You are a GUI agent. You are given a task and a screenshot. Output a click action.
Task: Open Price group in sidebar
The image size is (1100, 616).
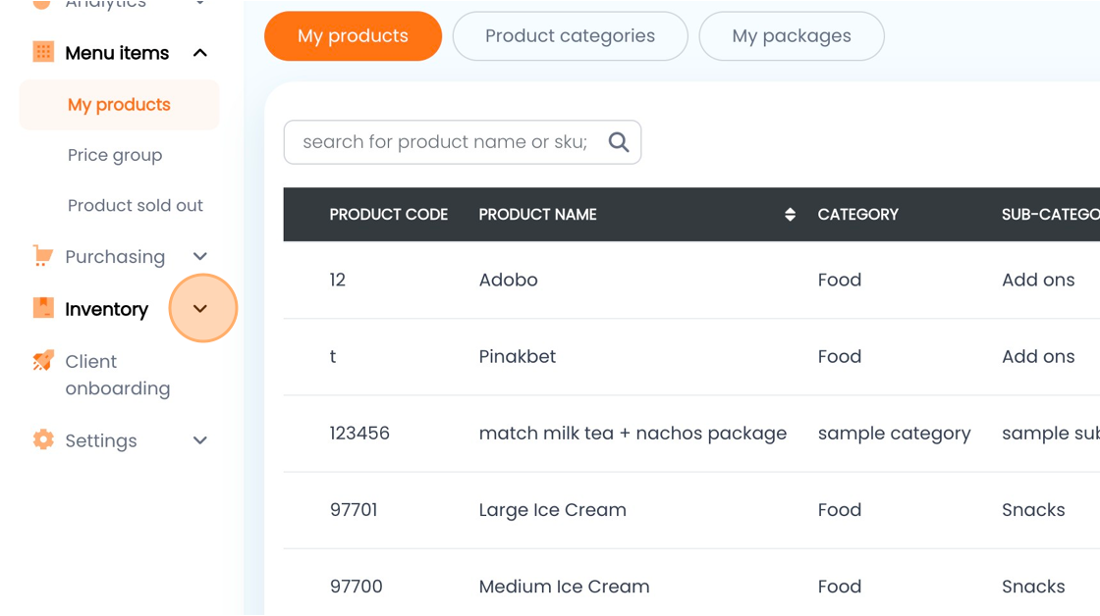click(x=115, y=155)
